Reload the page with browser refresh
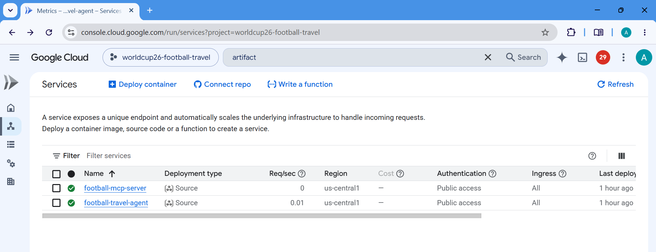This screenshot has width=656, height=252. coord(49,32)
